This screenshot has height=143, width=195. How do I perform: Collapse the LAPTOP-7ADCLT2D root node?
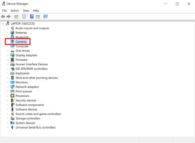click(x=3, y=24)
